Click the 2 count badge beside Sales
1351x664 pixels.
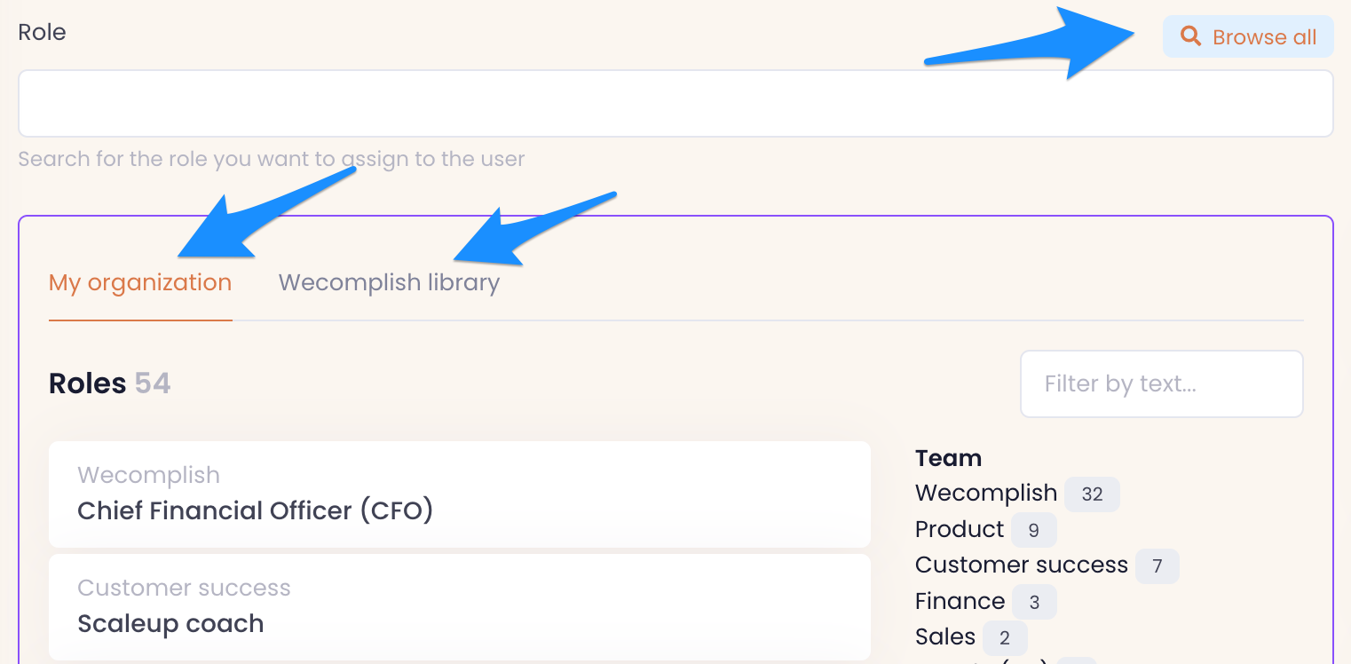pos(1004,638)
